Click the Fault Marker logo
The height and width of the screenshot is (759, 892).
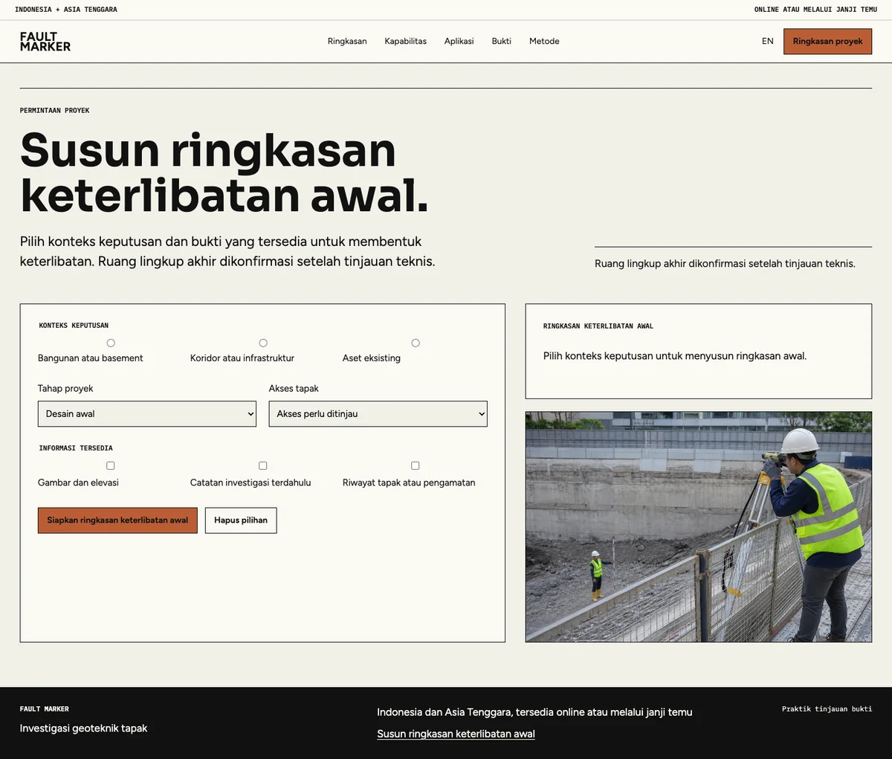click(x=45, y=42)
